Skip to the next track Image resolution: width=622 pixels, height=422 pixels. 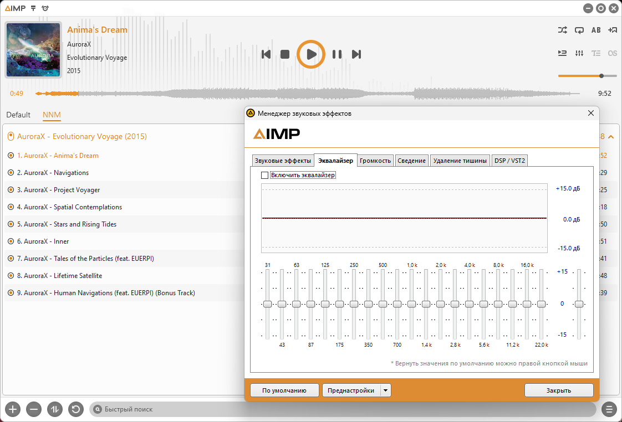(356, 54)
